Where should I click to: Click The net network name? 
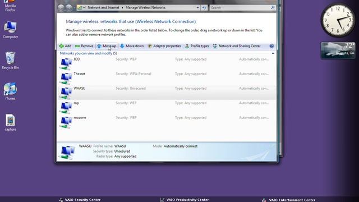(79, 74)
